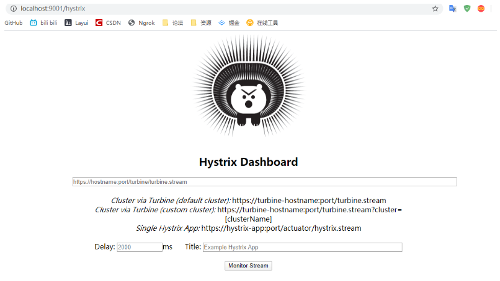Open the Layui bookmark
The image size is (500, 281).
(x=76, y=23)
